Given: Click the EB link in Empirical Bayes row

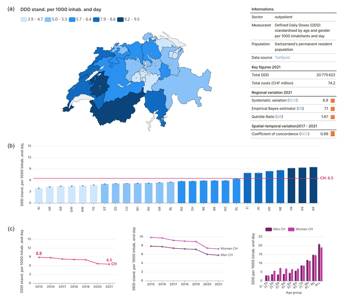Looking at the screenshot, I should (300, 108).
